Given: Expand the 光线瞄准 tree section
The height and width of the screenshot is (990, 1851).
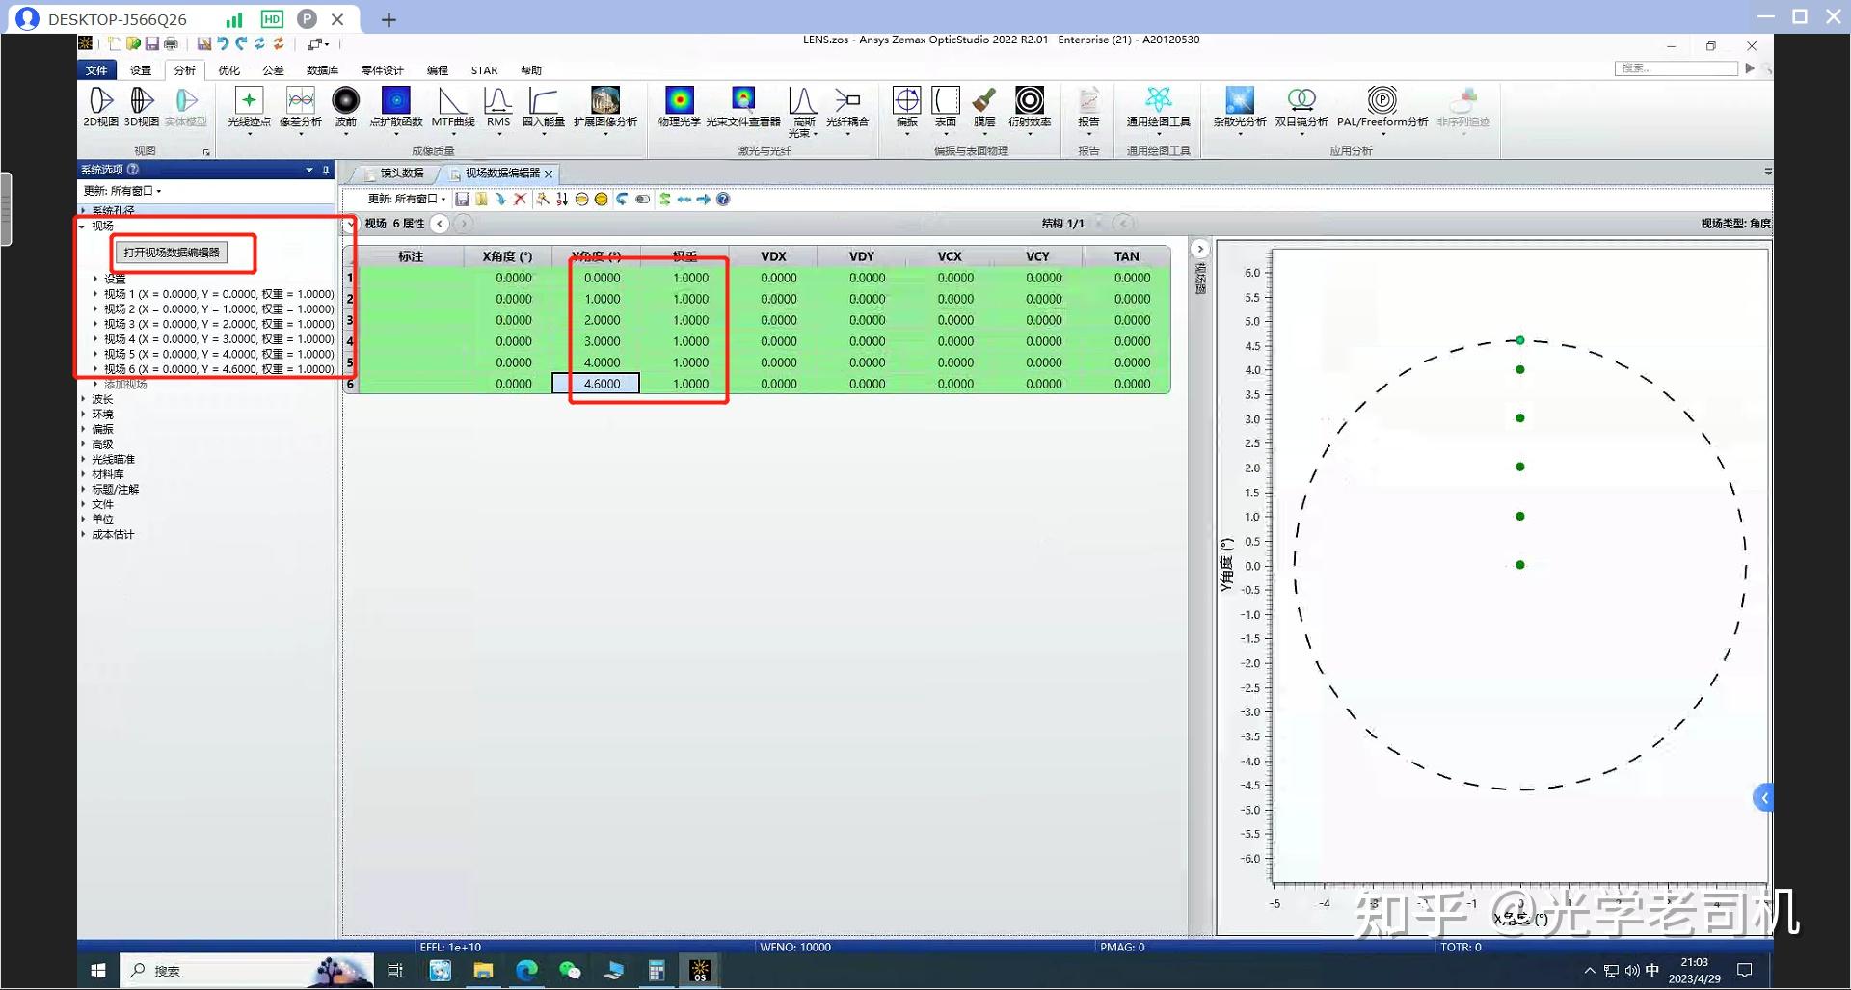Looking at the screenshot, I should point(82,460).
